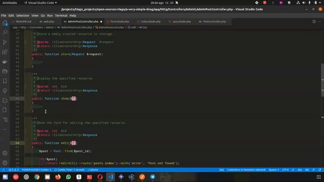
Task: Open the editor More Actions menu
Action: click(x=319, y=21)
